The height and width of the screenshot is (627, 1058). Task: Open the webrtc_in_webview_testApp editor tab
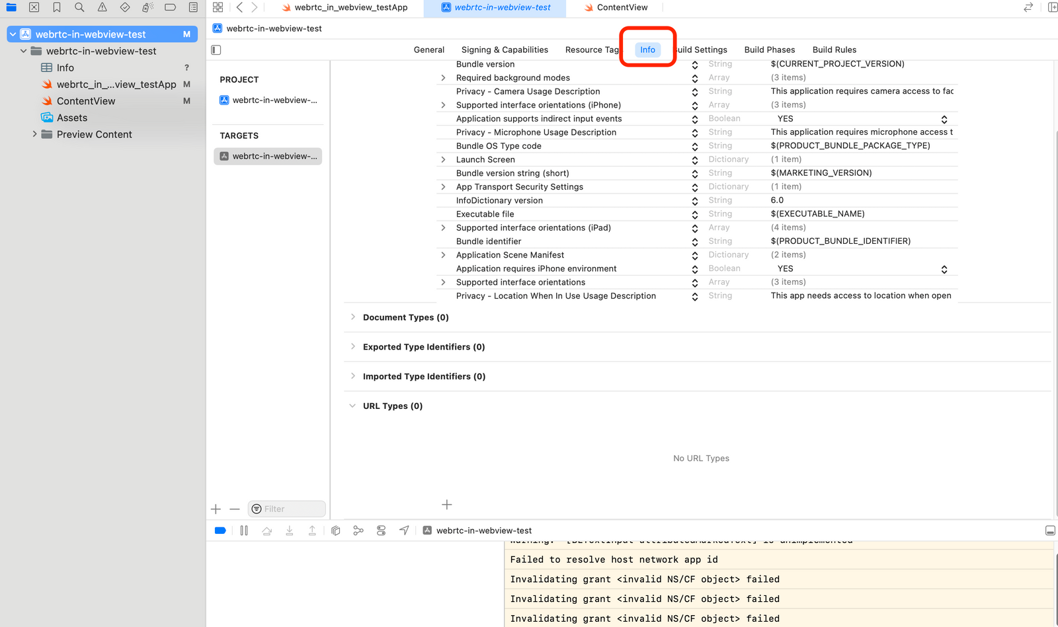coord(345,7)
